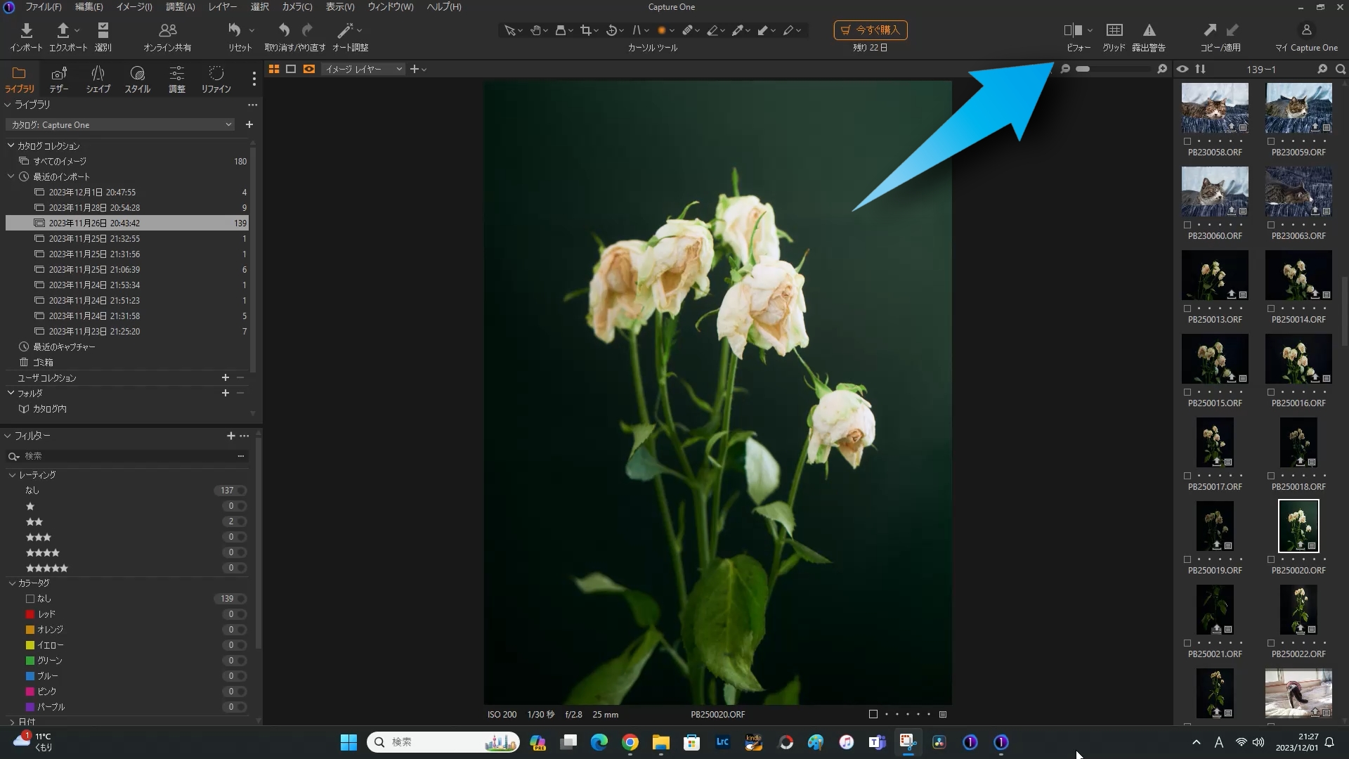Open the Before (ビフォー) view dropdown arrow
The height and width of the screenshot is (759, 1349).
1090,30
